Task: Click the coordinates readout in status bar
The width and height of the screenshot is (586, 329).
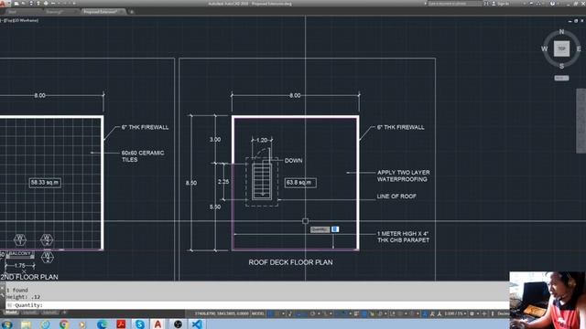Action: [x=222, y=313]
